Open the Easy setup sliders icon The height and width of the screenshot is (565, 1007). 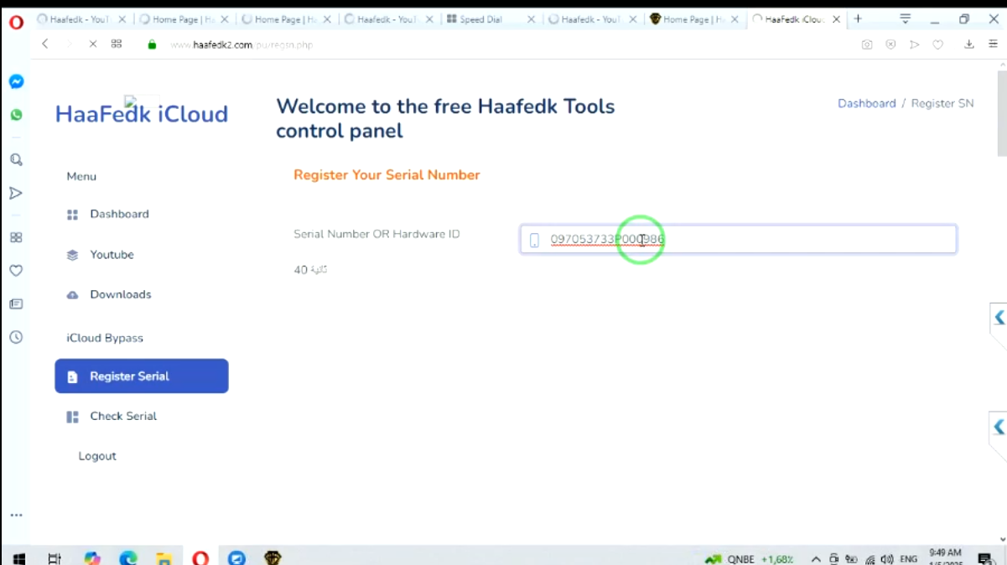pos(993,44)
